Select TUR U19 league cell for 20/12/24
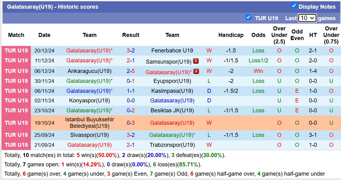This screenshot has width=341, height=180. coord(16,51)
